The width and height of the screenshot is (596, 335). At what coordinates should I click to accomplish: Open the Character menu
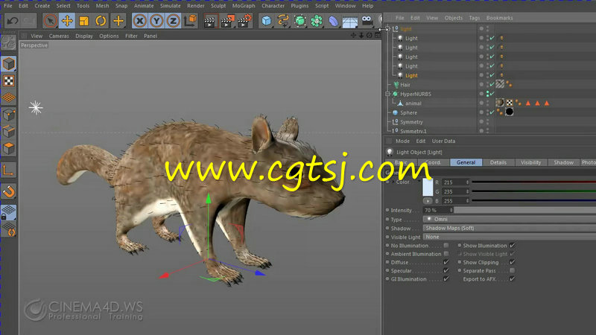(x=273, y=6)
